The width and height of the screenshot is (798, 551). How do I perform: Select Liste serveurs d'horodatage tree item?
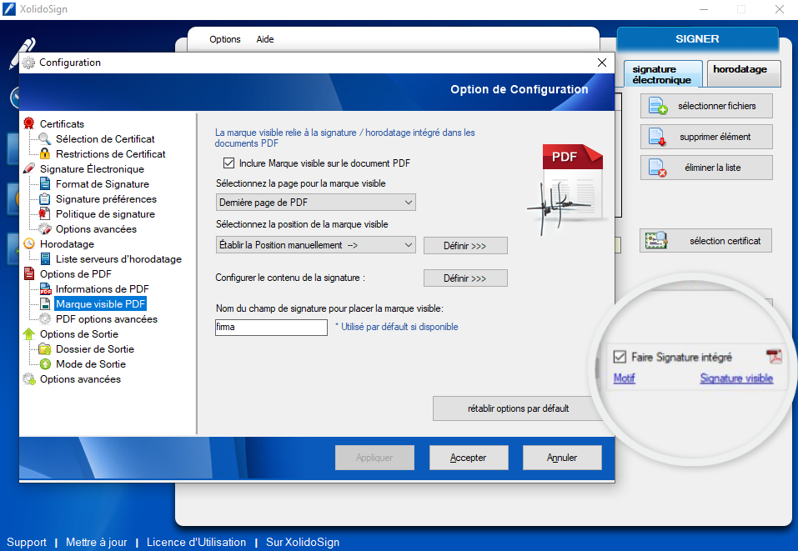click(118, 259)
